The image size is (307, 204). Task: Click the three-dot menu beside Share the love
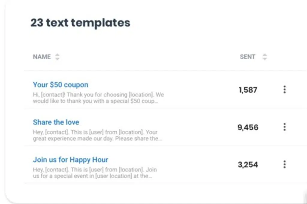click(284, 127)
